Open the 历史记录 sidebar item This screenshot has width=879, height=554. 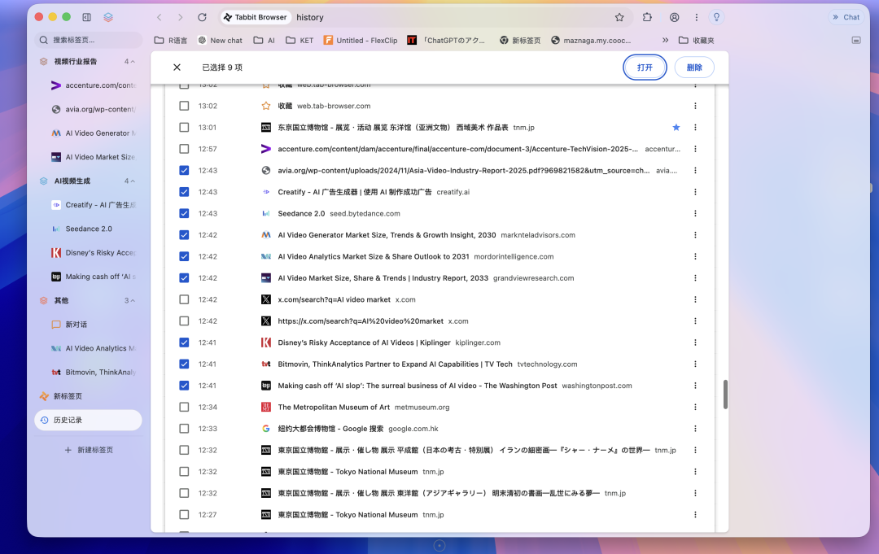[x=88, y=420]
